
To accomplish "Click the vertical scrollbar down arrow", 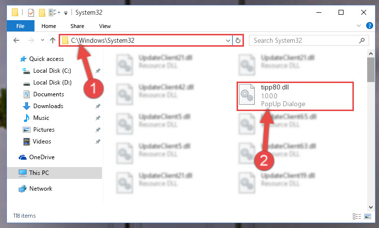I will (371, 207).
